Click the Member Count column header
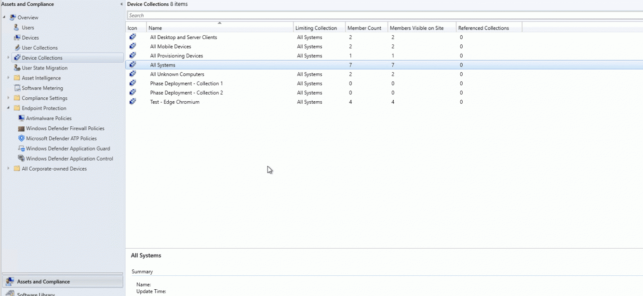Image resolution: width=643 pixels, height=296 pixels. click(x=365, y=27)
